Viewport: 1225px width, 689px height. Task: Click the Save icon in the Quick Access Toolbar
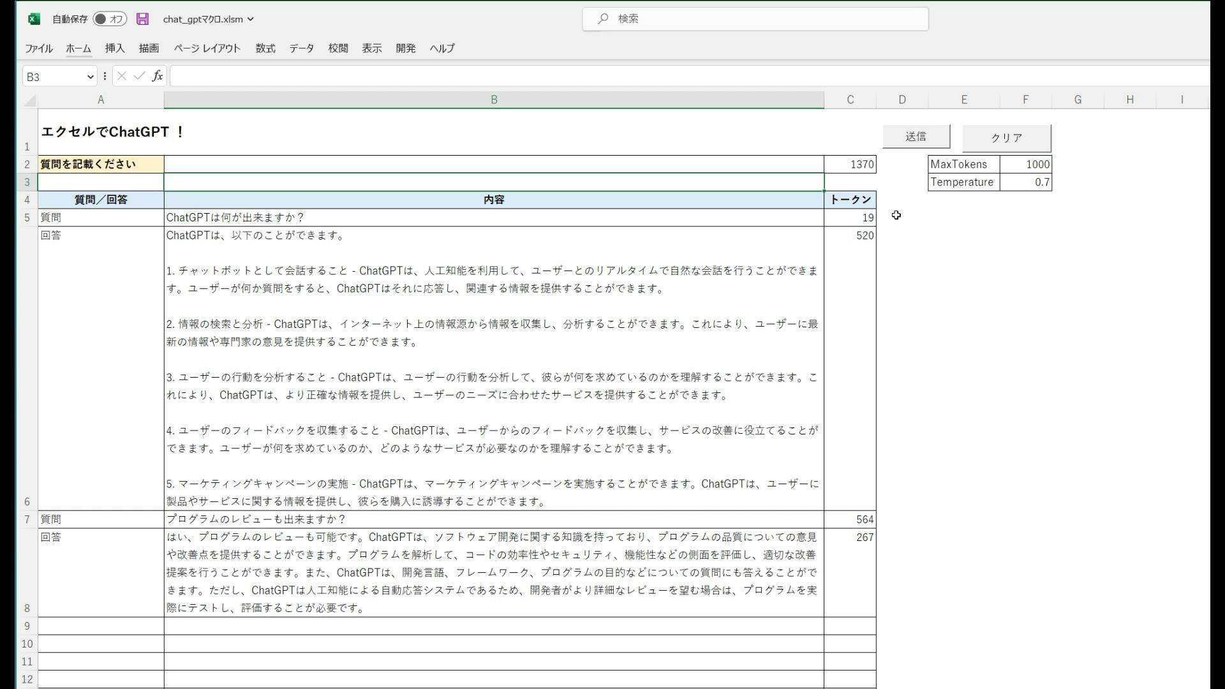[x=142, y=19]
